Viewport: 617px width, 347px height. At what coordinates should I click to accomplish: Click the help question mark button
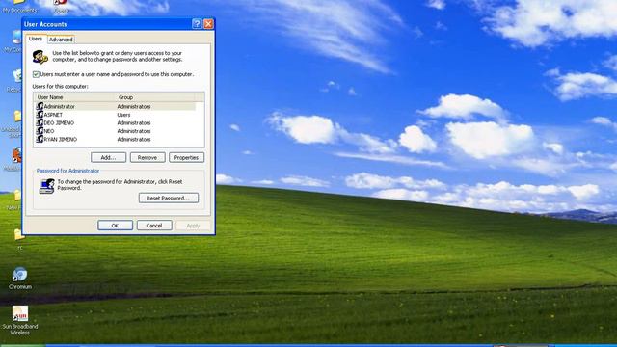click(x=197, y=24)
